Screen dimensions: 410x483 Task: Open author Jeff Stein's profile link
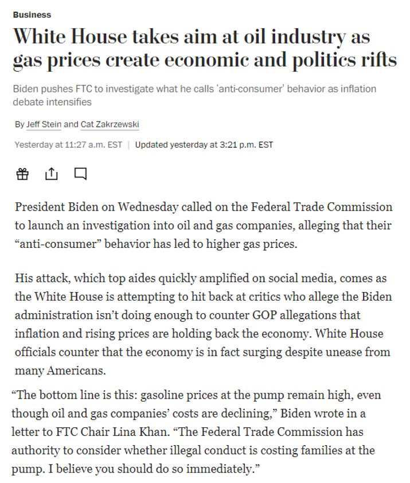click(44, 124)
